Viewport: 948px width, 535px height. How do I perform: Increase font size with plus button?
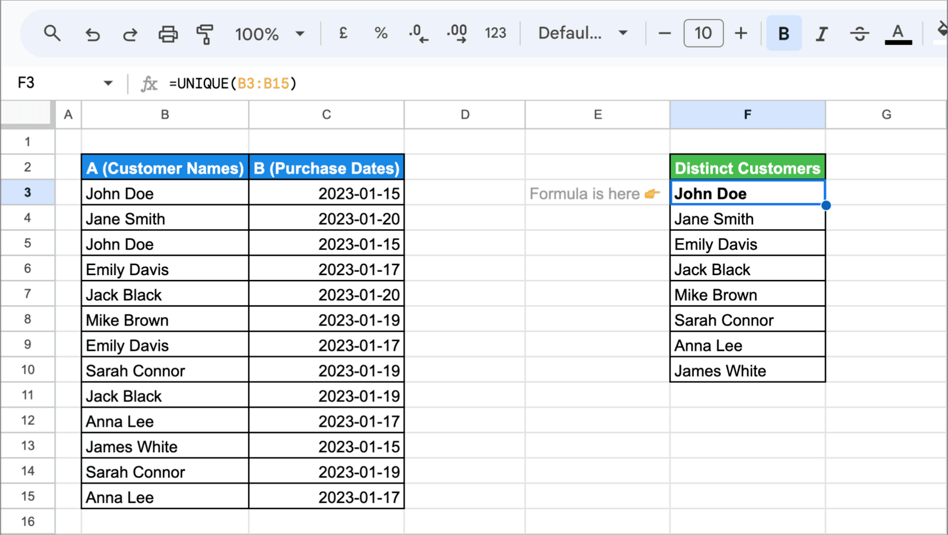click(741, 34)
